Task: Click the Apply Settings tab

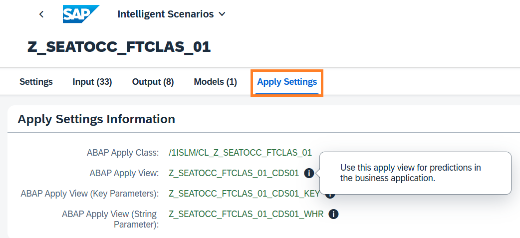Action: [x=286, y=82]
